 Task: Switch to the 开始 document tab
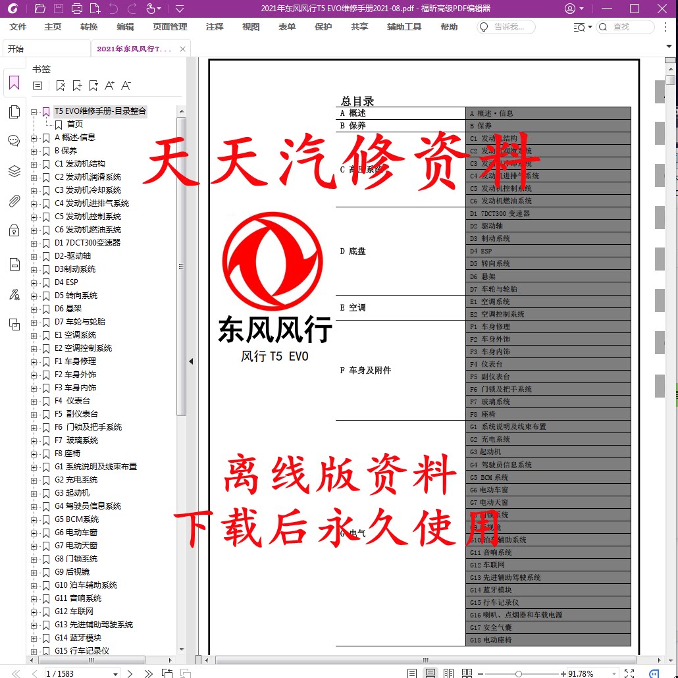click(x=47, y=49)
